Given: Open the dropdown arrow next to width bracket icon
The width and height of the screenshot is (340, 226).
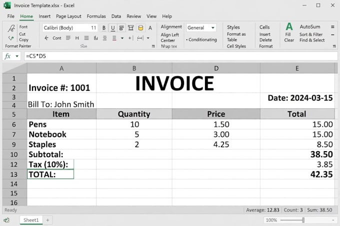Looking at the screenshot, I should [148, 38].
